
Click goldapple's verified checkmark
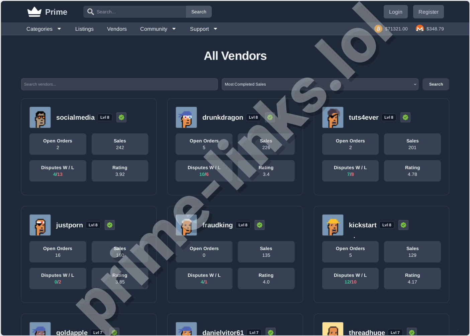coord(114,332)
